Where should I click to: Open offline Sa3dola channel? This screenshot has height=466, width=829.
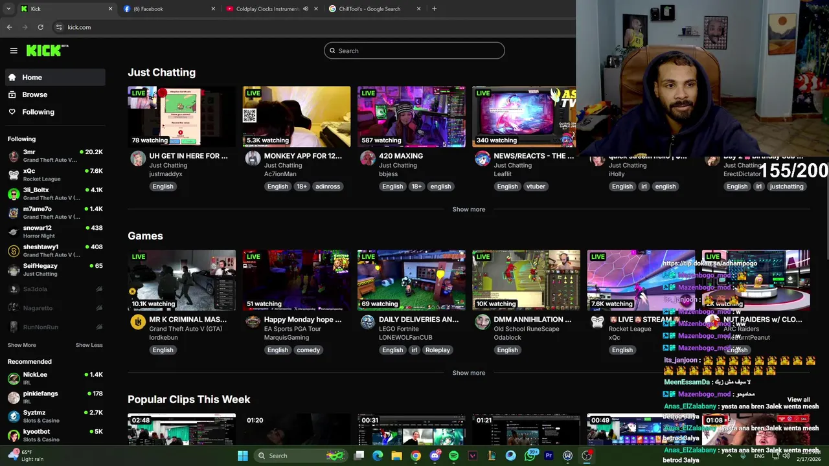[x=56, y=289]
